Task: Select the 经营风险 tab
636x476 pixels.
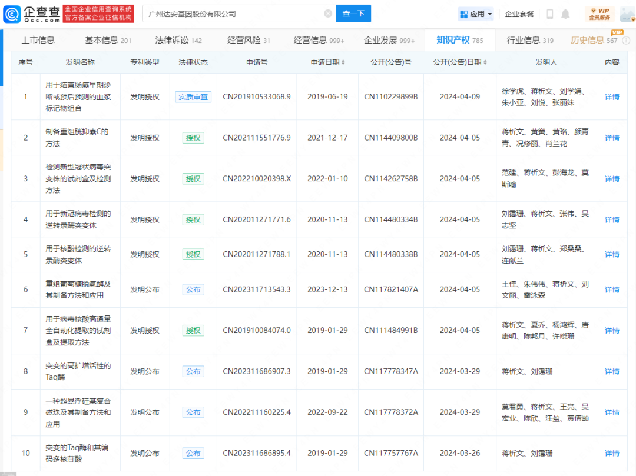Action: tap(249, 40)
